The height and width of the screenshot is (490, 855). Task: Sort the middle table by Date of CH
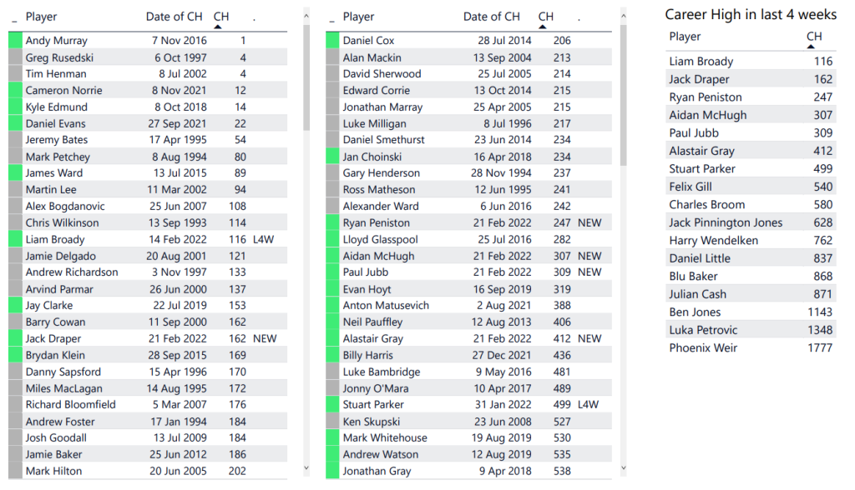pos(491,17)
